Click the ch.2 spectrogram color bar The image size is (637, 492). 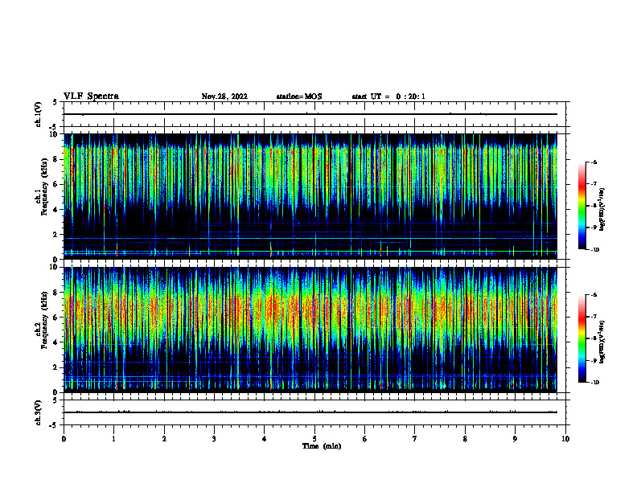582,338
